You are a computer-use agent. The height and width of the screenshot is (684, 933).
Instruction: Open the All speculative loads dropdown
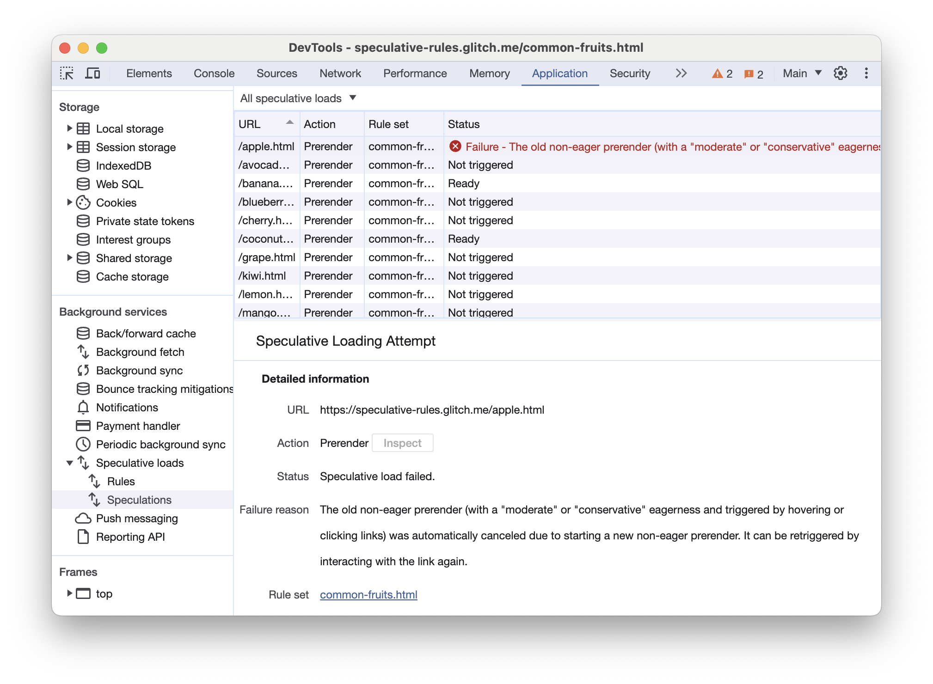pos(298,98)
